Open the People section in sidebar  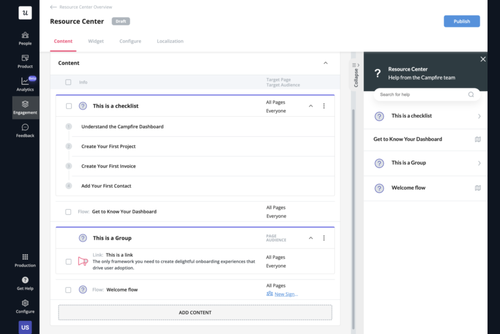point(25,39)
